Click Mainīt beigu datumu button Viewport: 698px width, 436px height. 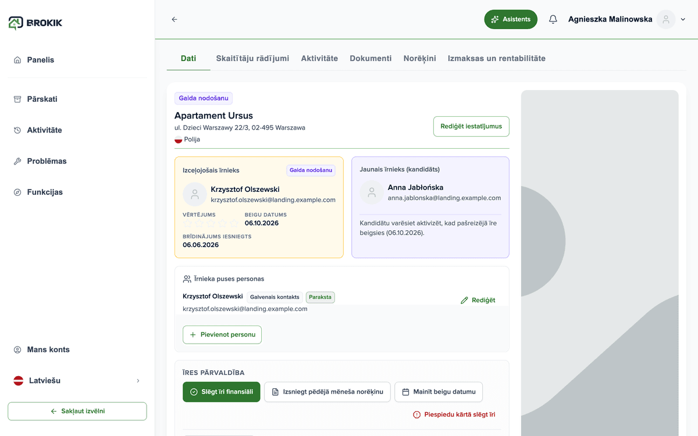(x=439, y=392)
